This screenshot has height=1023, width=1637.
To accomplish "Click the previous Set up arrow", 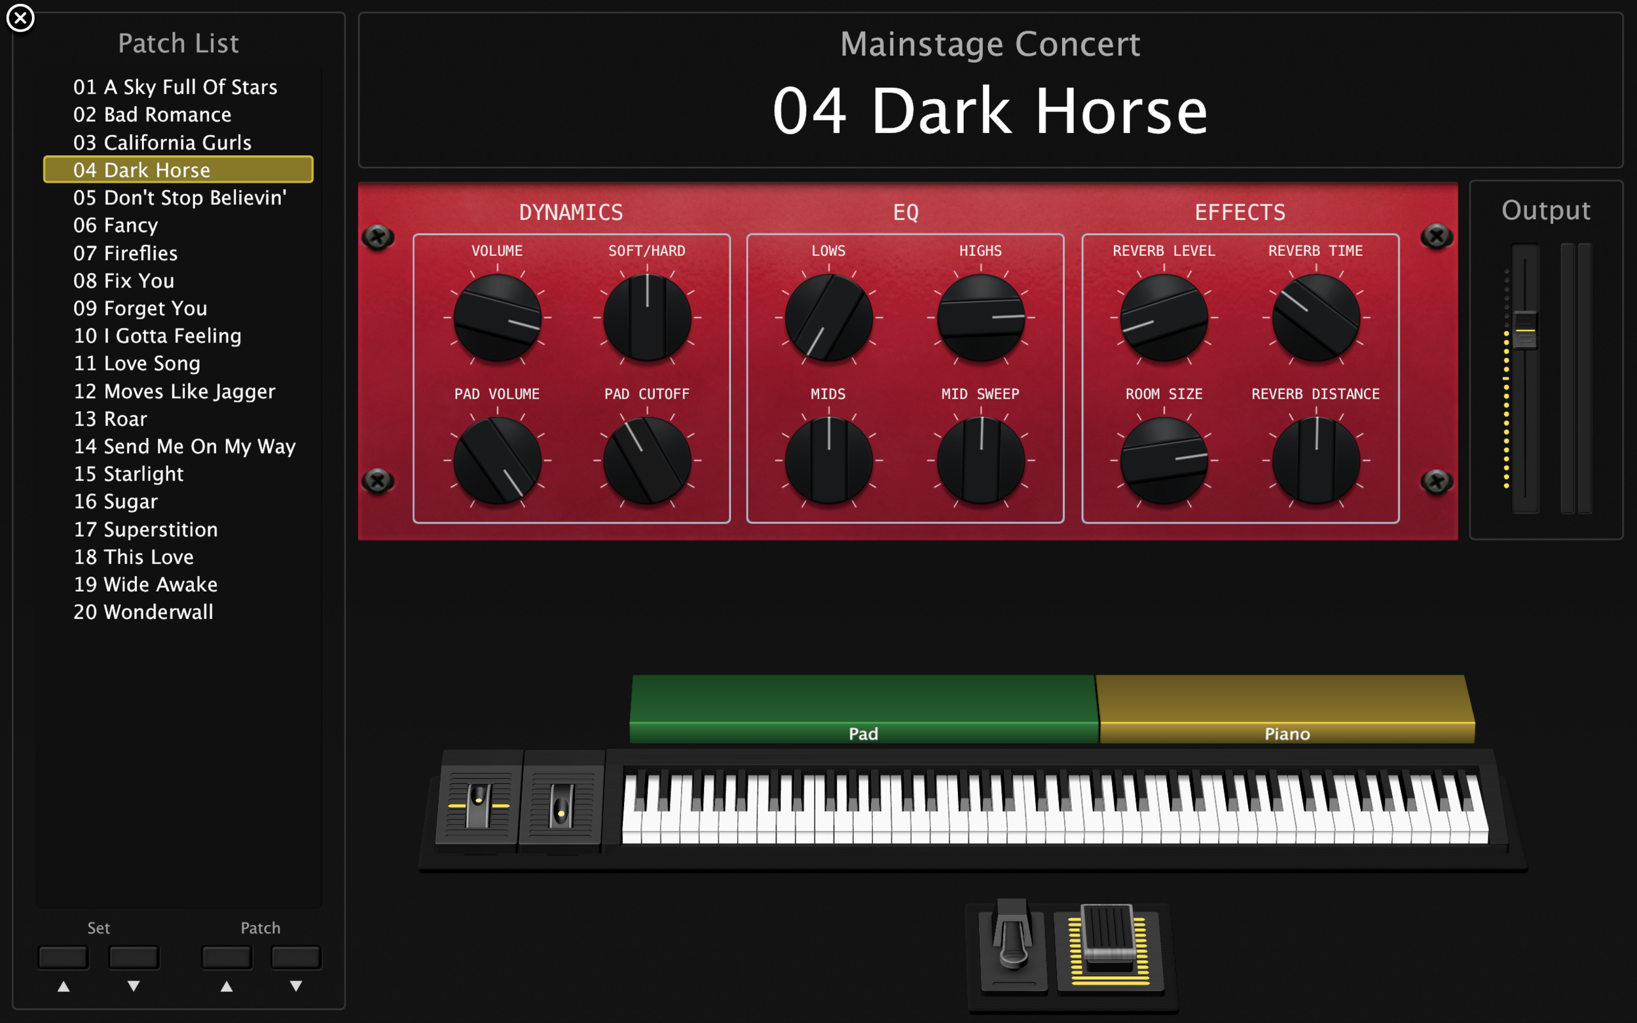I will point(64,958).
